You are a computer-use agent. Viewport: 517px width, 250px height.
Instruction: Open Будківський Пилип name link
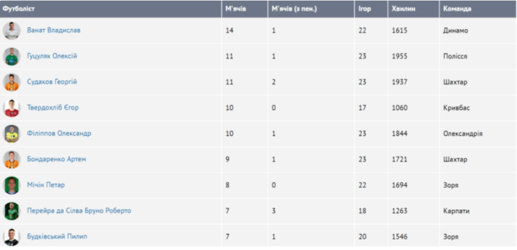(57, 237)
